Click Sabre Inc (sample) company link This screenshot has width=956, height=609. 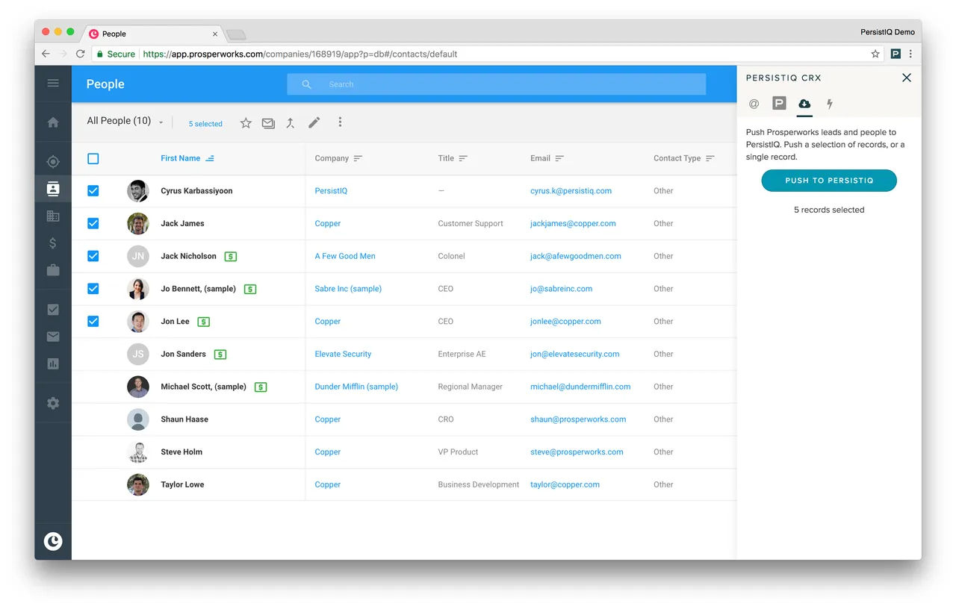click(x=348, y=289)
